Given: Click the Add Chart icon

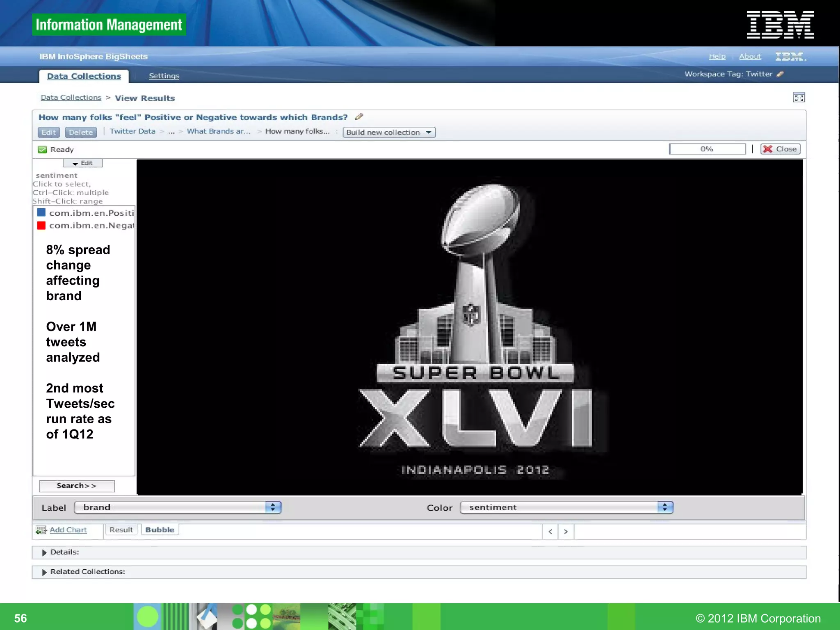Looking at the screenshot, I should tap(41, 530).
